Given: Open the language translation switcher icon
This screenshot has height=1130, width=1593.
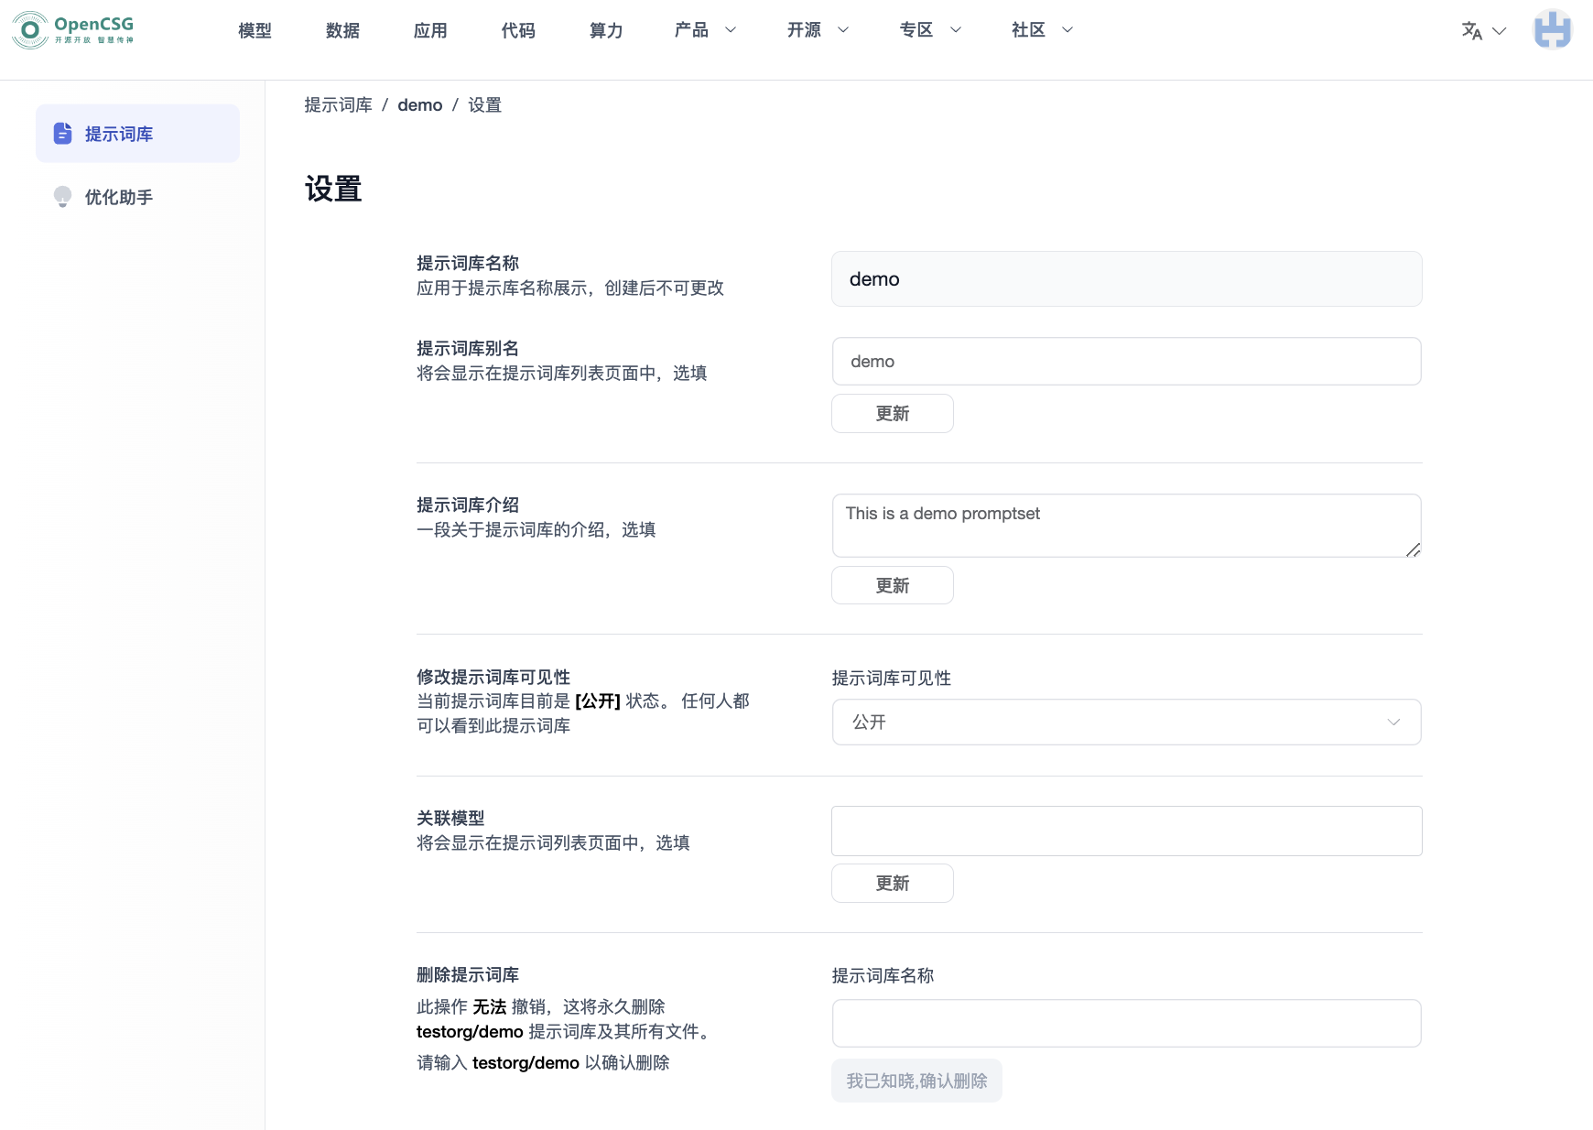Looking at the screenshot, I should tap(1471, 31).
